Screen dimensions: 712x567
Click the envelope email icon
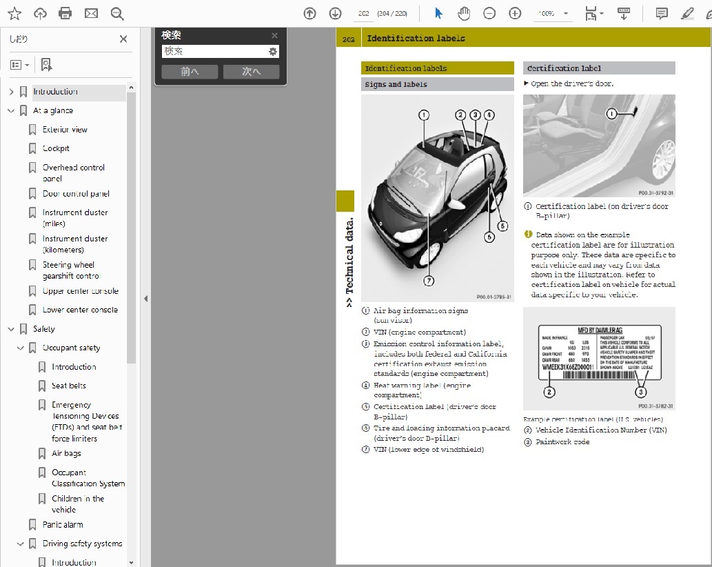point(91,13)
